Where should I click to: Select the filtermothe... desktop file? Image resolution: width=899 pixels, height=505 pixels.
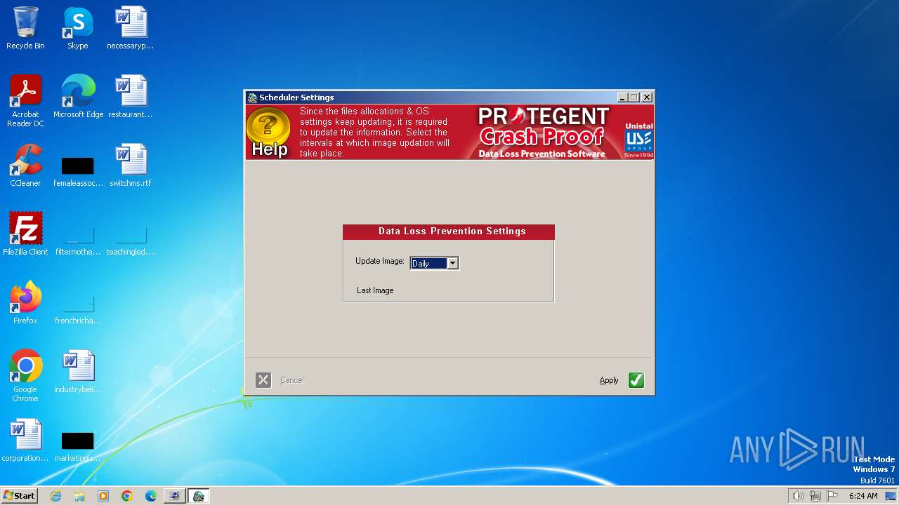click(x=78, y=241)
